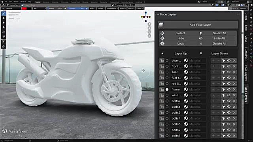This screenshot has width=253, height=142.
Task: Click the viewport axis navigation gizmo
Action: (x=146, y=17)
